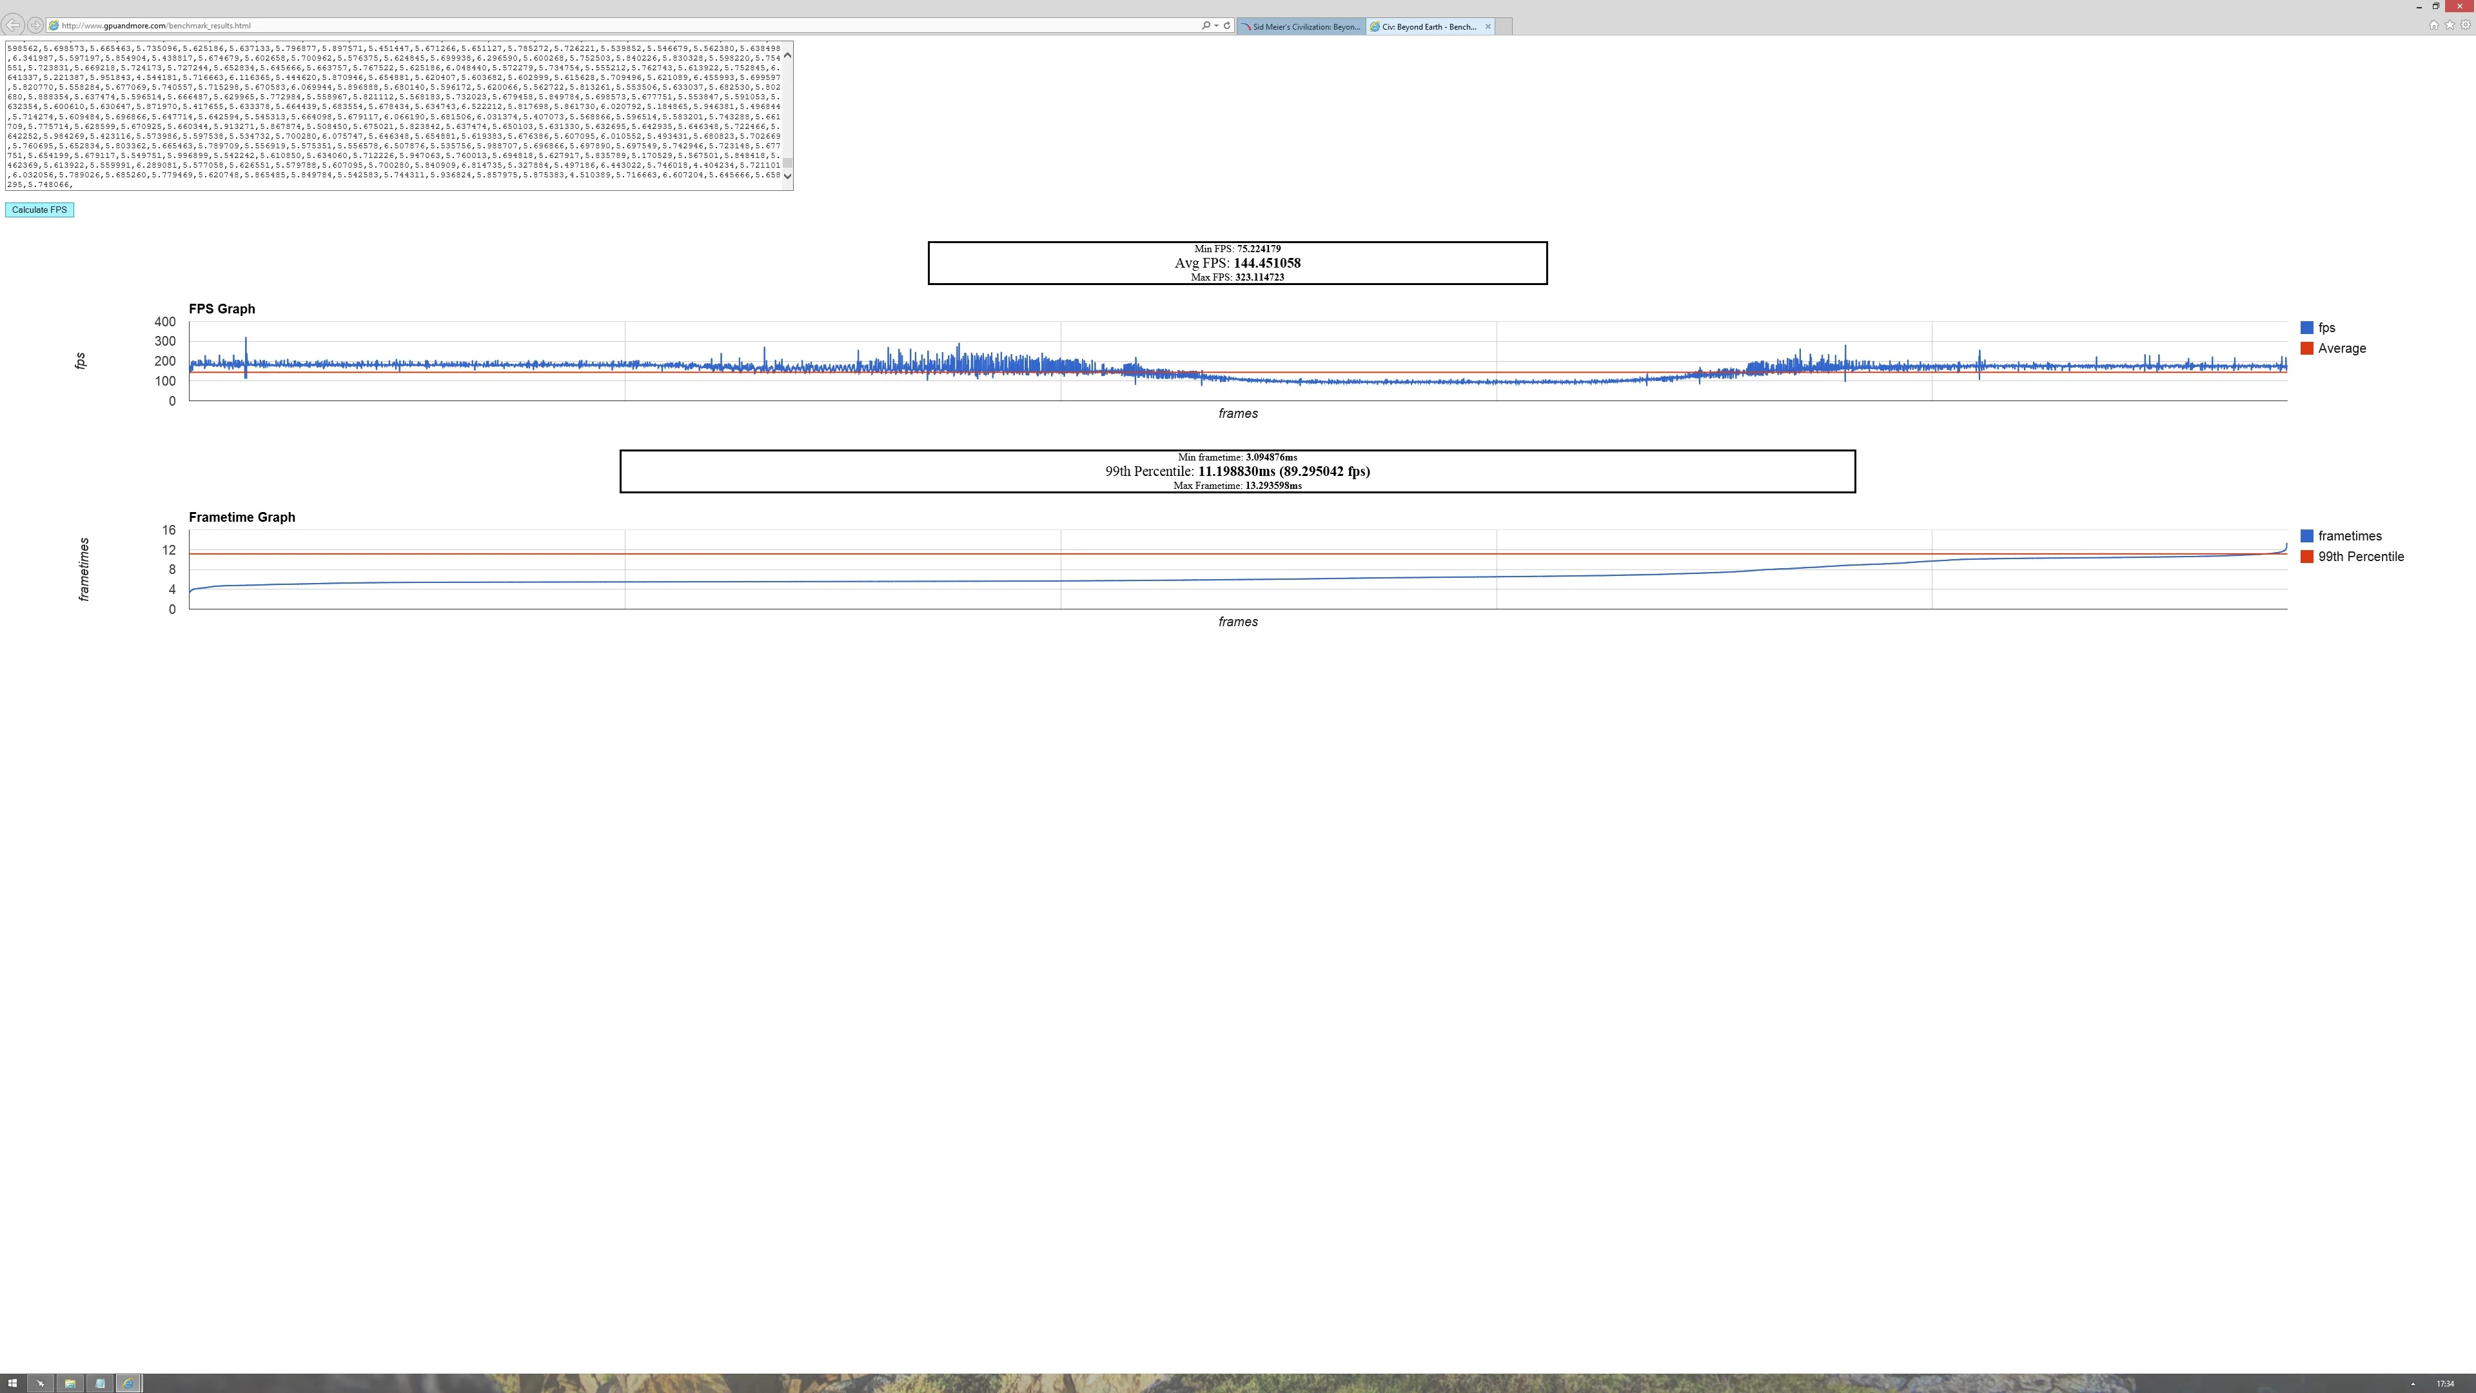Click the Frametime Graph title

242,517
